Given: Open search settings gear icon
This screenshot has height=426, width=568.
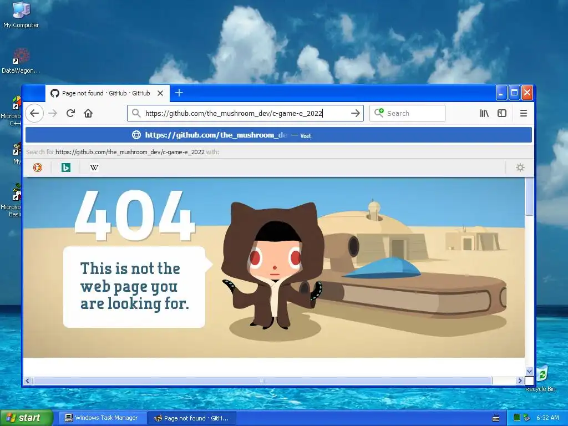Looking at the screenshot, I should (520, 168).
